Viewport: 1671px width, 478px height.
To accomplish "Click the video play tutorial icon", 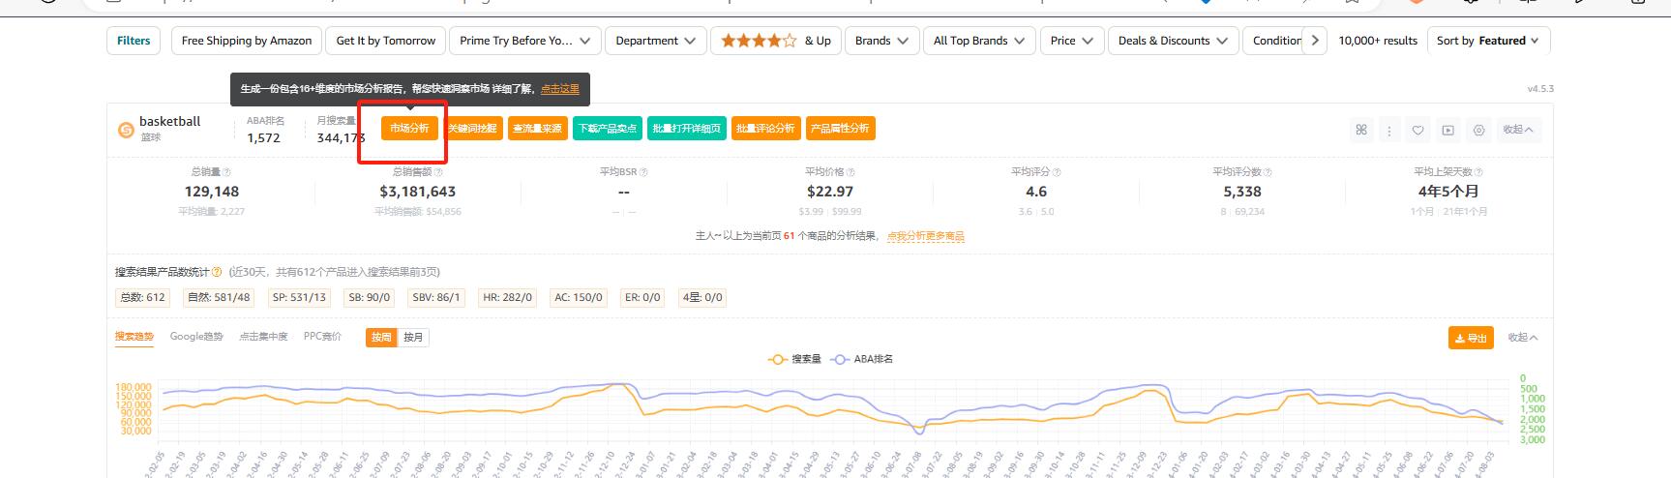I will 1447,130.
